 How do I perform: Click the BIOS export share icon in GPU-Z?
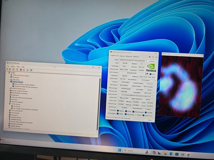(x=147, y=74)
